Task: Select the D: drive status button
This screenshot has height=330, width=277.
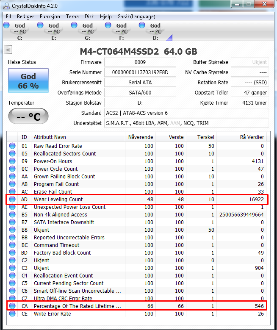Action: coord(151,31)
